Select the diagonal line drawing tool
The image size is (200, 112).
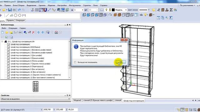7,16
